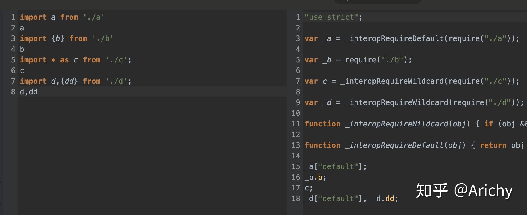Click line number 18 in right gutter

coord(296,198)
